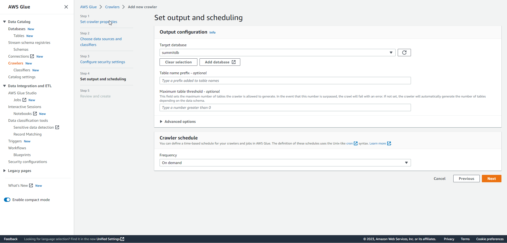
Task: Click external link icon on Add database
Action: 234,62
